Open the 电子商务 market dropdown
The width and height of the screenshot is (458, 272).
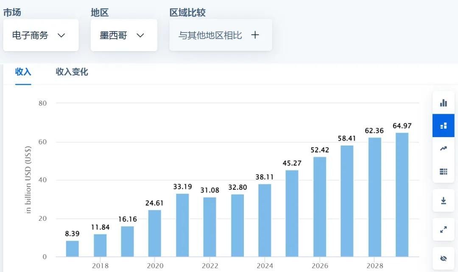pos(41,35)
